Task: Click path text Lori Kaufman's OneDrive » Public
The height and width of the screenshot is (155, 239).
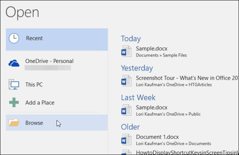Action: 168,114
